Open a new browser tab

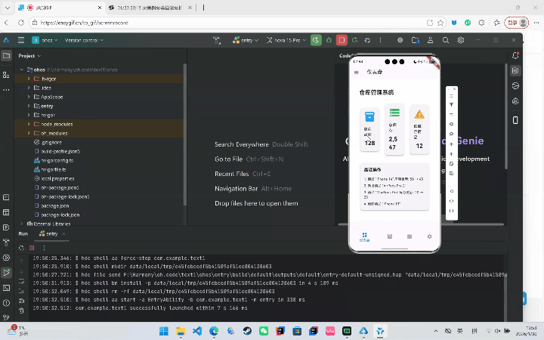click(203, 8)
